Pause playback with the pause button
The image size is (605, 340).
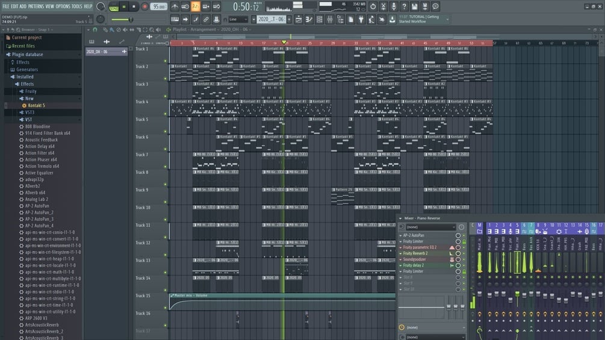click(x=124, y=7)
